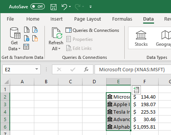Click the formula bar grip dots

46,69
